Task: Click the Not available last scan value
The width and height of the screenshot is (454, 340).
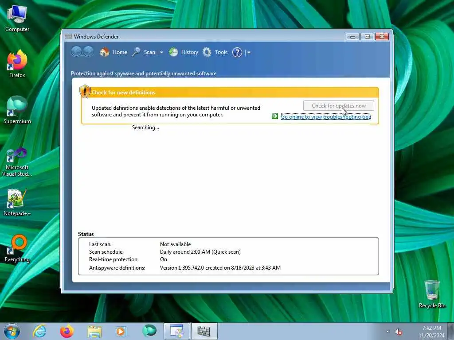Action: point(175,244)
